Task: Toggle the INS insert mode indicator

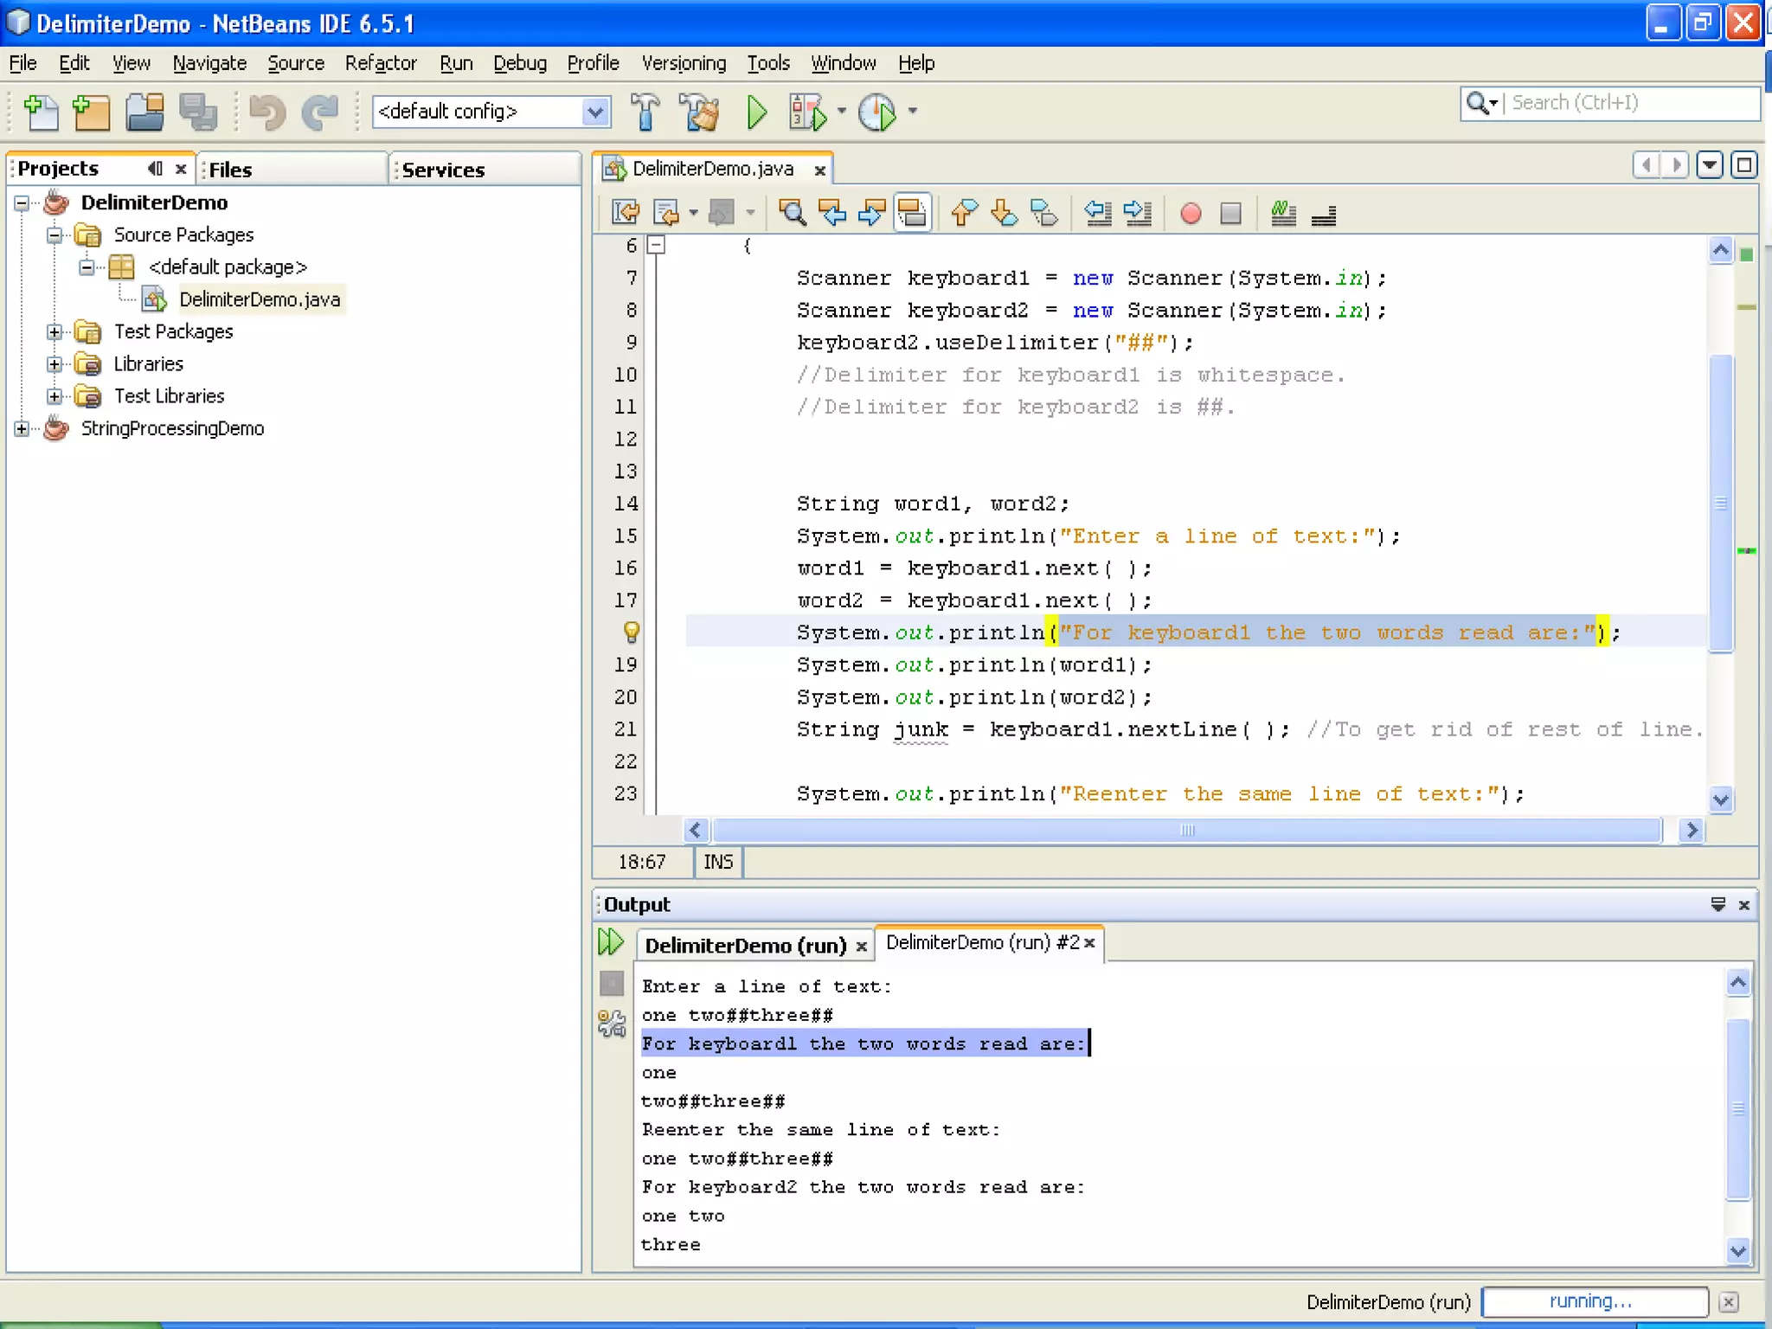Action: [717, 862]
